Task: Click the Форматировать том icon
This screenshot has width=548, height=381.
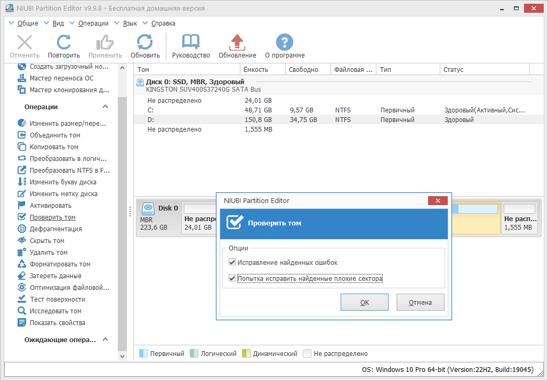Action: click(x=22, y=264)
